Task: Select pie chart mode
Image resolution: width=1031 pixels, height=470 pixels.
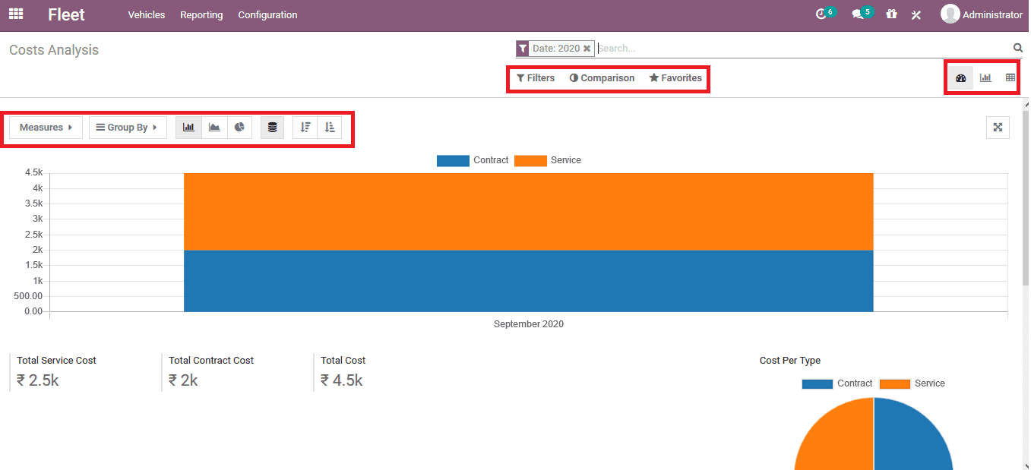Action: pyautogui.click(x=239, y=127)
